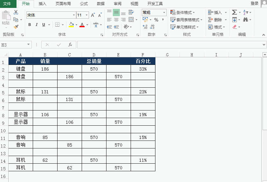267x182 pixels.
Task: Open the font name dropdown 宋体
Action: click(74, 15)
